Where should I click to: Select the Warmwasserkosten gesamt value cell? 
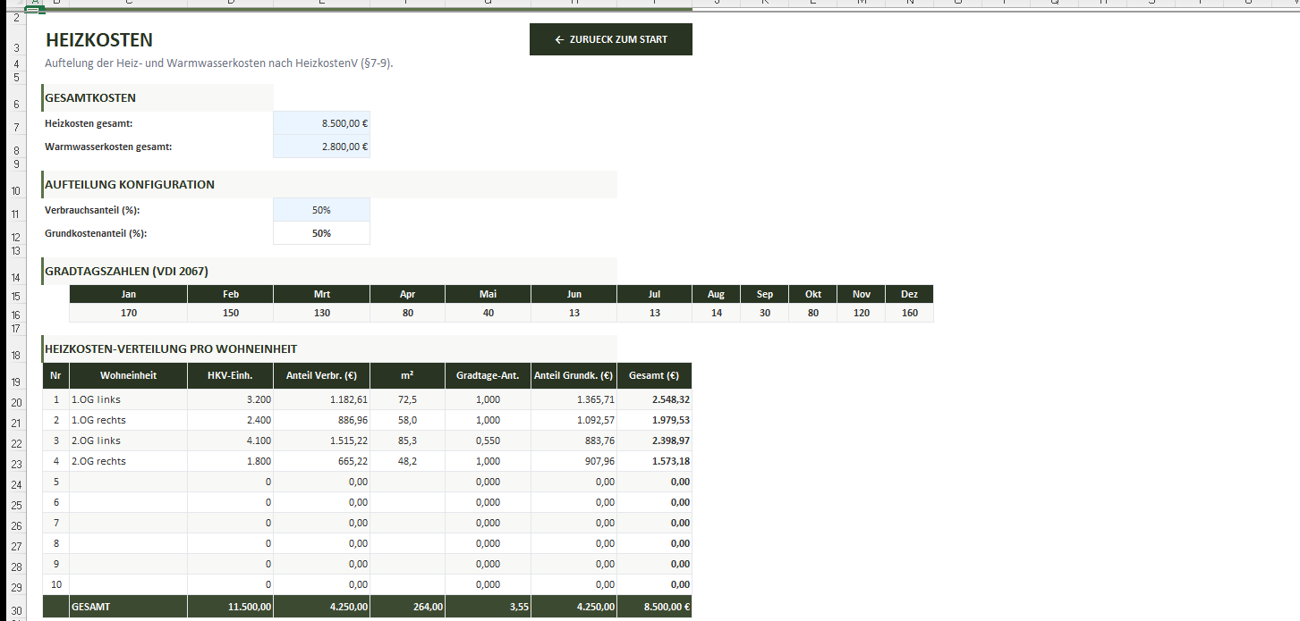coord(321,147)
